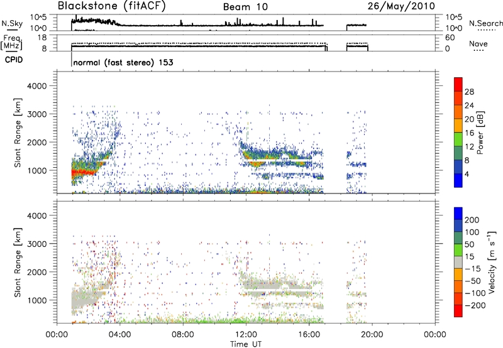Screen dimensions: 503x348
Task: Click the 'N.Search' legend label
Action: 485,23
